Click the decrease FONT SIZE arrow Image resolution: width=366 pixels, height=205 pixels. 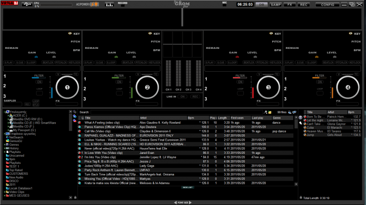[175, 202]
